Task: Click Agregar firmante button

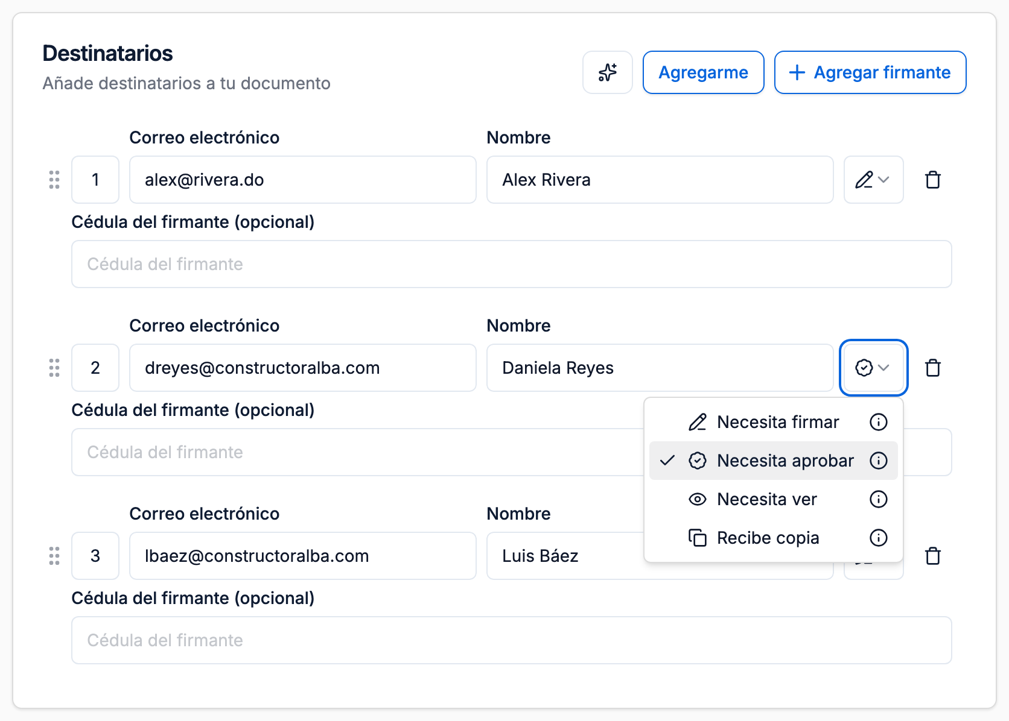Action: coord(870,72)
